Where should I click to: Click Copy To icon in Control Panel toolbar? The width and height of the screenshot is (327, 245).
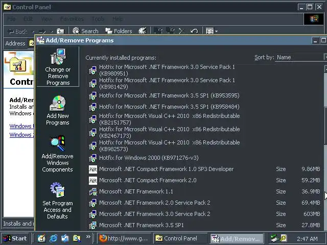click(170, 31)
